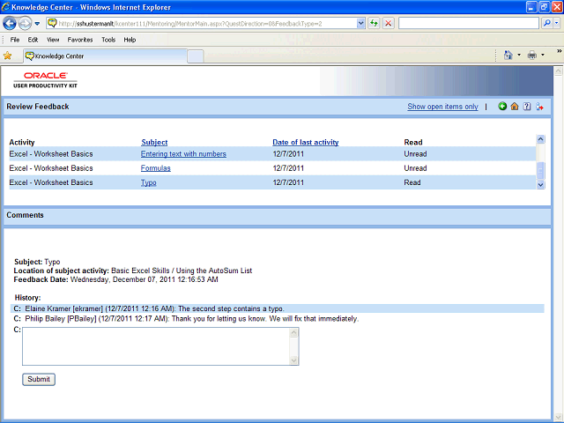Screen dimensions: 564x423
Task: Click the Unread status in Formulas row
Action: (415, 168)
